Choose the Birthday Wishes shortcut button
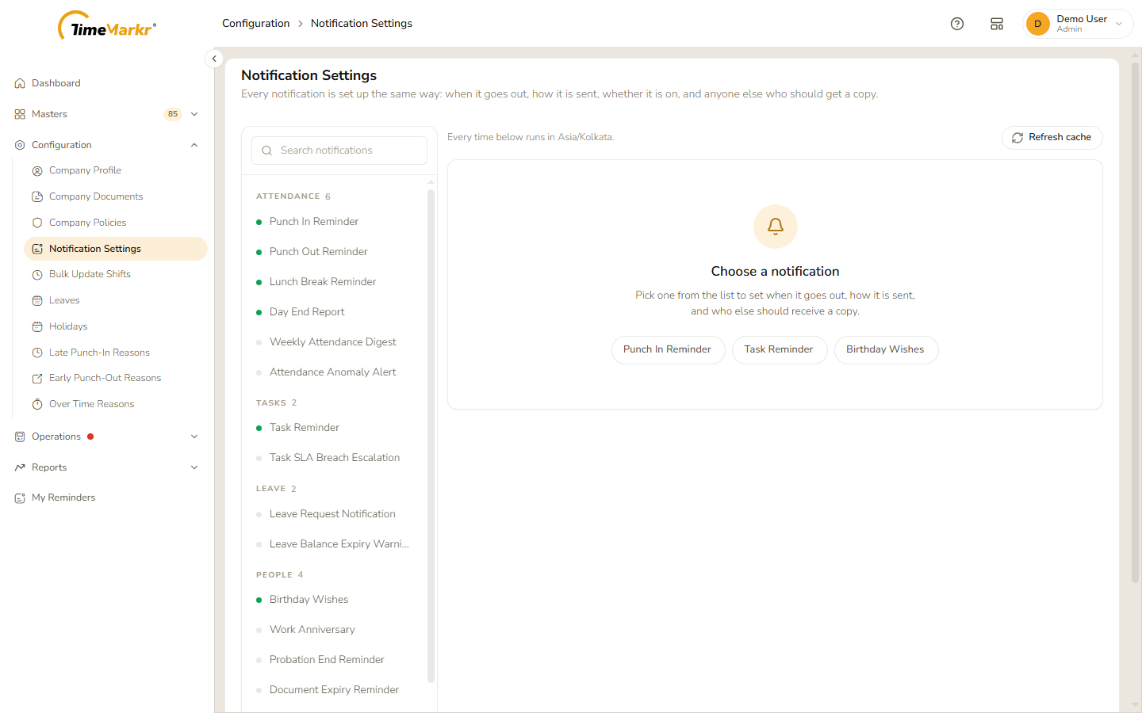 point(886,350)
